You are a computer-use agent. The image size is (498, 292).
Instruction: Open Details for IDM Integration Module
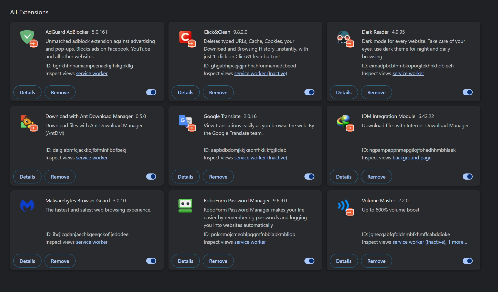pos(344,177)
